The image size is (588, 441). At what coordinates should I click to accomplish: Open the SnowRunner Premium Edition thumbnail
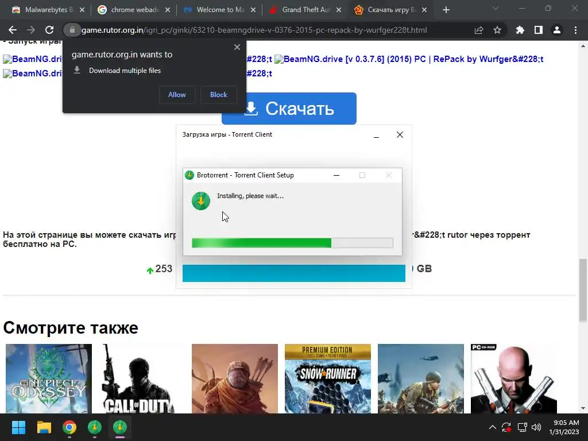pos(328,379)
